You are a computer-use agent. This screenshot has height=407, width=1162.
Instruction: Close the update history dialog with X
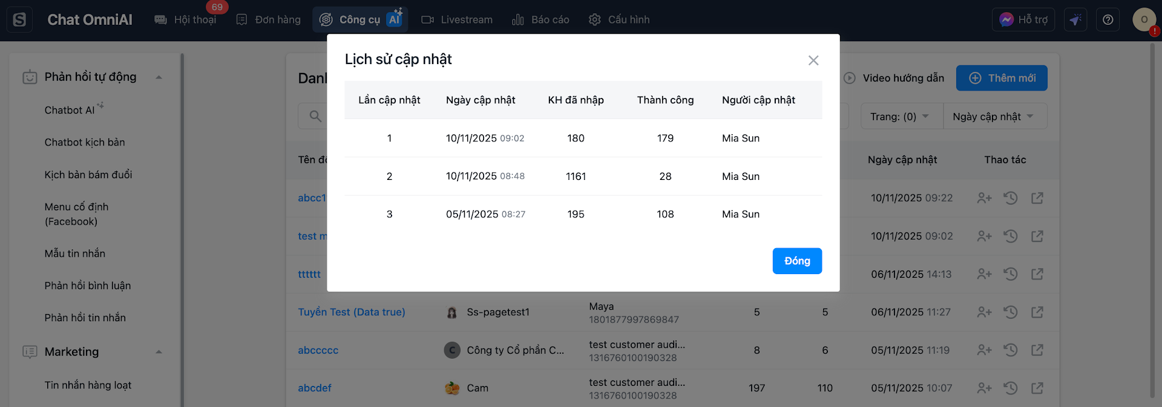(x=813, y=60)
